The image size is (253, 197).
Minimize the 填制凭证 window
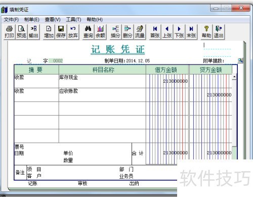click(x=216, y=8)
